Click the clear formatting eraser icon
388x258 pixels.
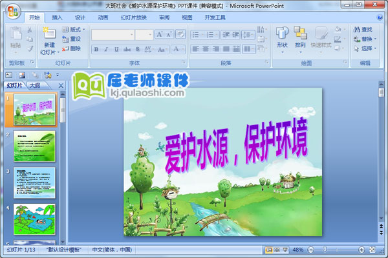180,34
